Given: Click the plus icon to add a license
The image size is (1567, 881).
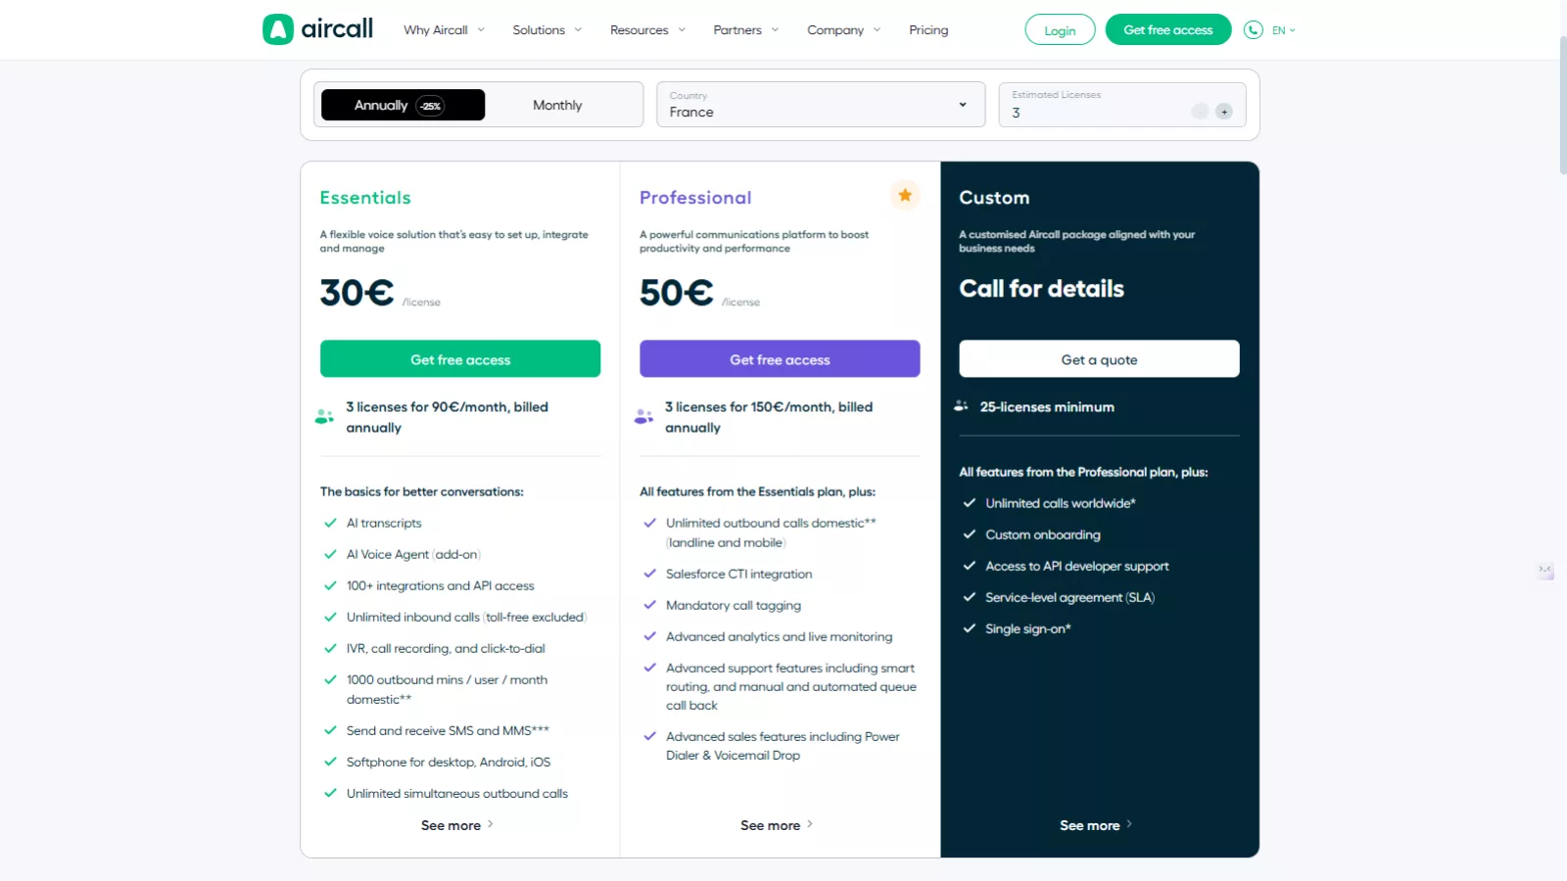Looking at the screenshot, I should [1225, 111].
